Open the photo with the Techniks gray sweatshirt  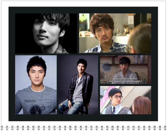[x=36, y=85]
